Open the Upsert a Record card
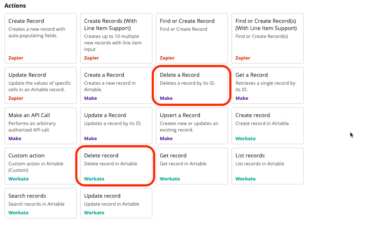The image size is (378, 226). (x=192, y=126)
